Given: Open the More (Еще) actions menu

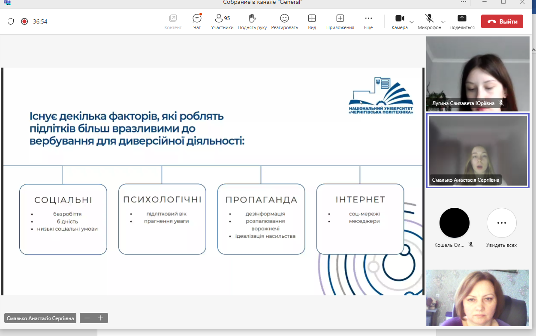Looking at the screenshot, I should coord(368,19).
